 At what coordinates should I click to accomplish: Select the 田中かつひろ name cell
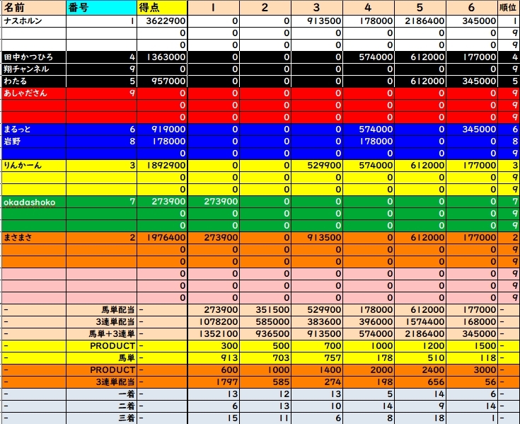[33, 57]
